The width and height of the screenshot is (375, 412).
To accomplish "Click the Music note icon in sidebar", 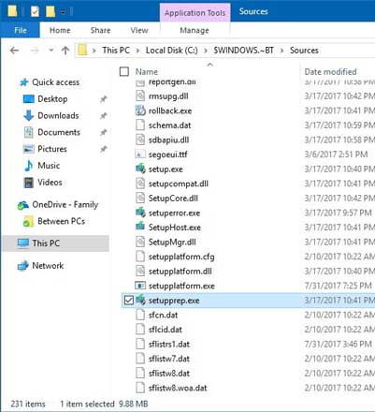I will [29, 166].
